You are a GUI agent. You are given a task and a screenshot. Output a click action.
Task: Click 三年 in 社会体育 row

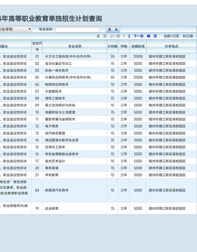[x=124, y=208]
